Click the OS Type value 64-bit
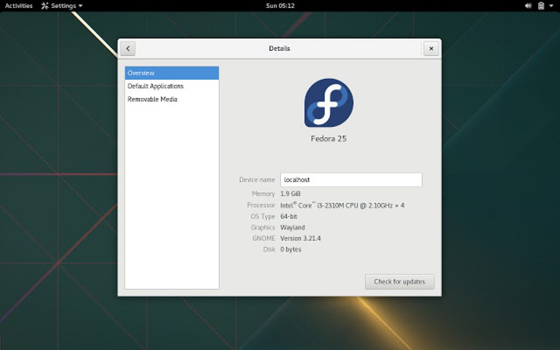The image size is (560, 350). point(289,217)
